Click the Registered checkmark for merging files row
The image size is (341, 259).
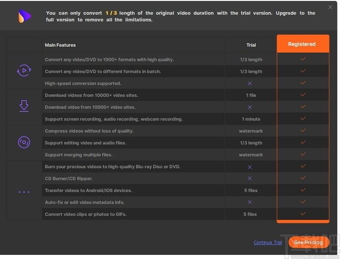303,154
